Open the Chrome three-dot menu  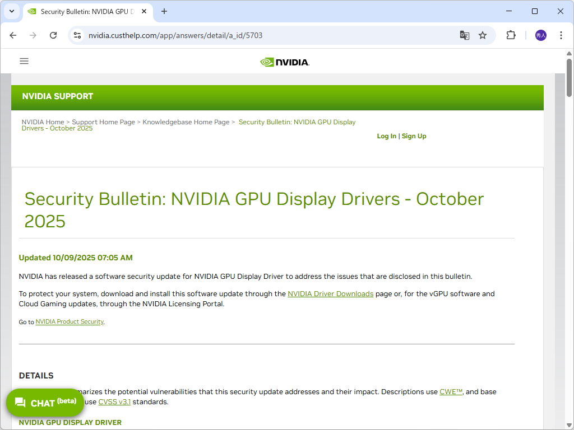561,35
